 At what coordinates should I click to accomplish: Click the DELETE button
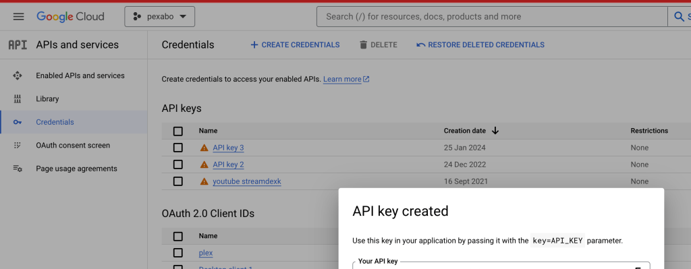[378, 45]
